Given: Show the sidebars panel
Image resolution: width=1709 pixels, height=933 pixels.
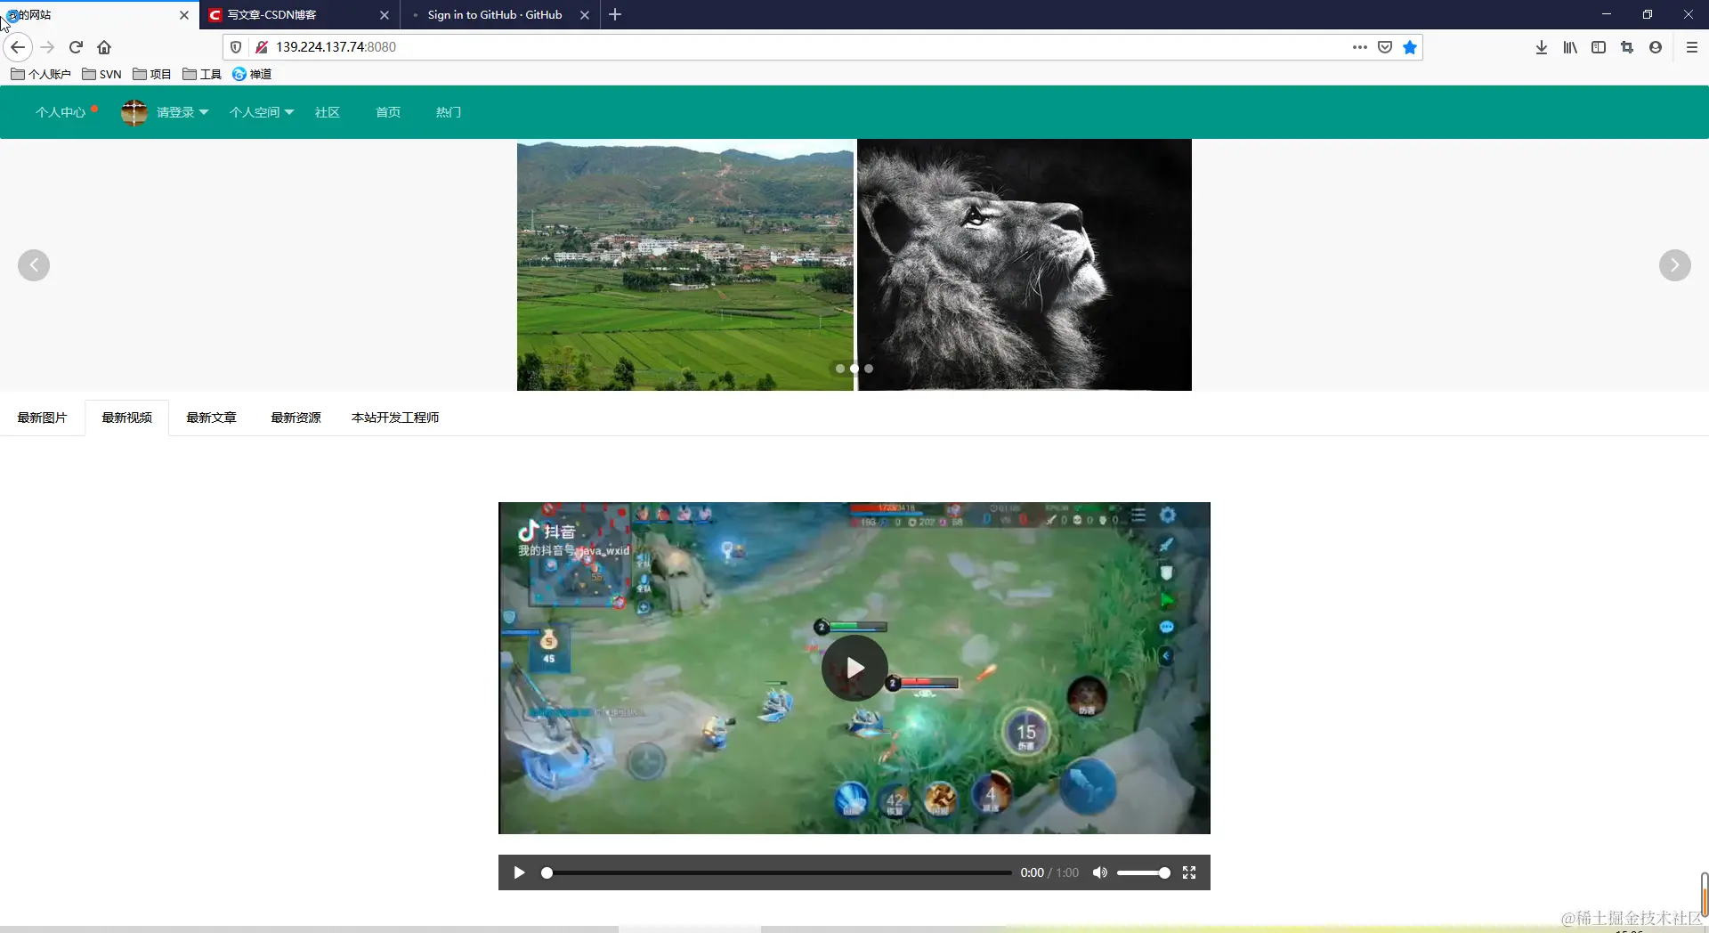Looking at the screenshot, I should point(1599,47).
